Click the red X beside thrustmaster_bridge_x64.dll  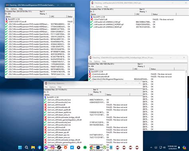click(45, 118)
